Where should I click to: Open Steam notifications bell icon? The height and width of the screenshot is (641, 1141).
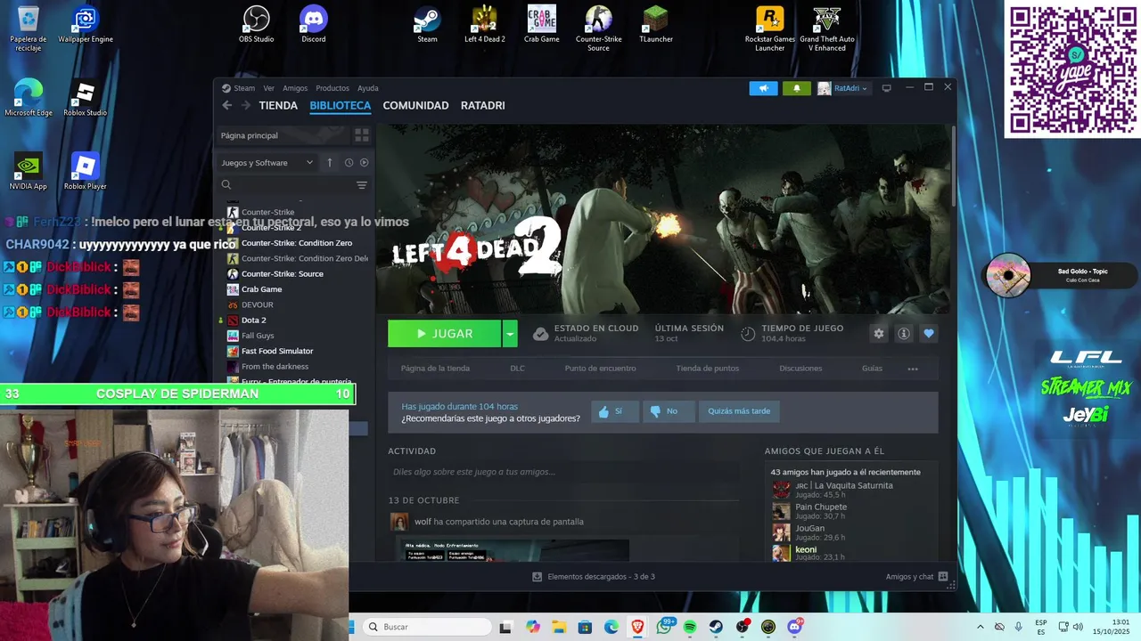796,88
